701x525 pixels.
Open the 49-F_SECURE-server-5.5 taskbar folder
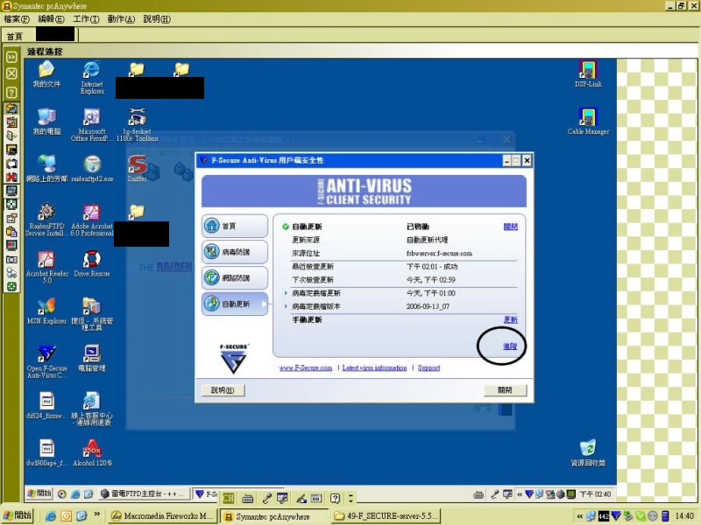pos(386,516)
